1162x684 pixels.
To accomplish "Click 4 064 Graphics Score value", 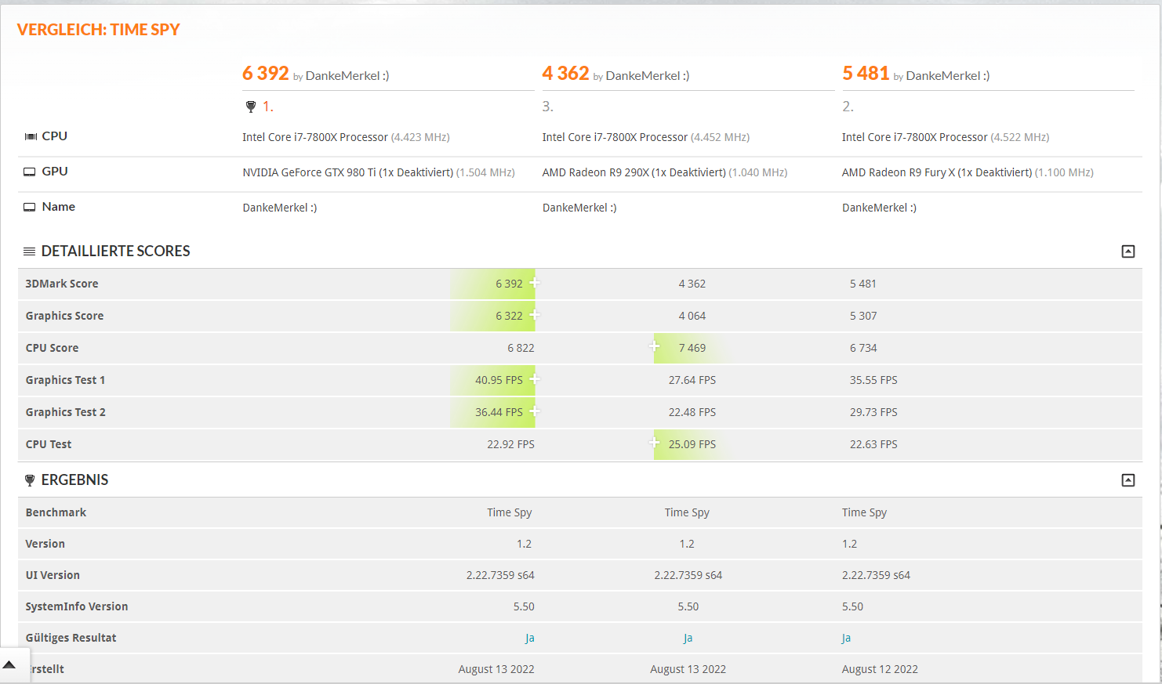I will coord(692,316).
